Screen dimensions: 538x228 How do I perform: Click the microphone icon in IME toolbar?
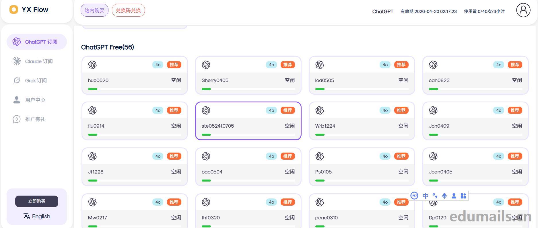[444, 196]
